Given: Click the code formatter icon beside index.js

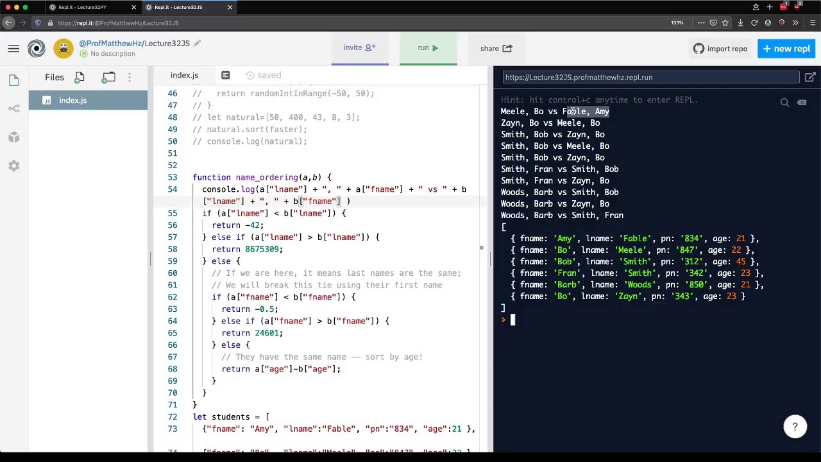Looking at the screenshot, I should coord(225,75).
